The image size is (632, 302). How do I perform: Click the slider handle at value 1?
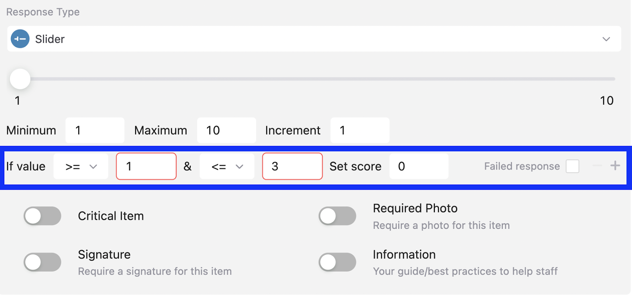click(20, 79)
